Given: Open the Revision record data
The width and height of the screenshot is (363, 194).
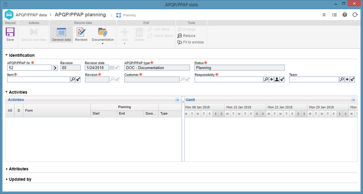Looking at the screenshot, I should (81, 34).
